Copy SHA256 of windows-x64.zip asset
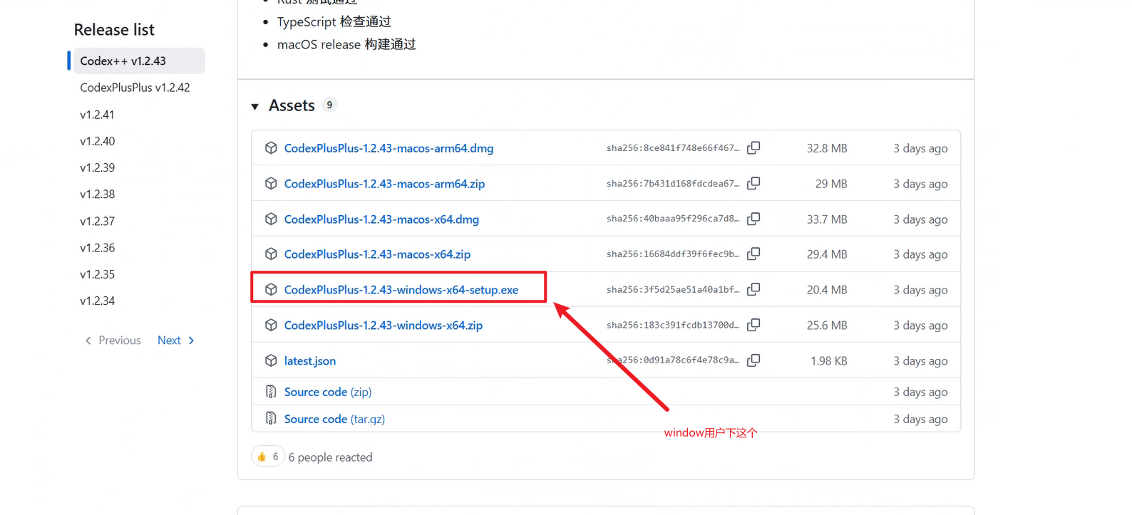Viewport: 1132px width, 515px height. tap(753, 325)
